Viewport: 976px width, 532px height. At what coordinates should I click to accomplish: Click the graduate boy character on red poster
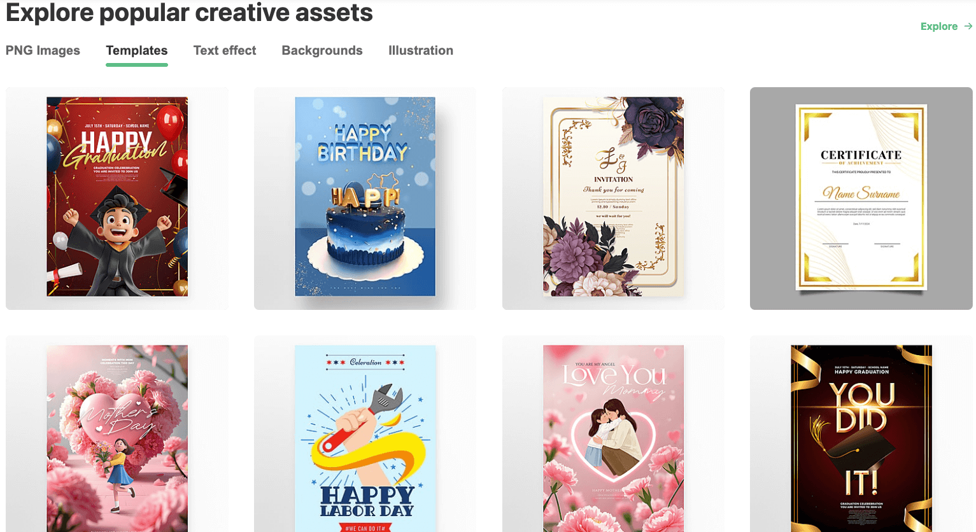point(118,239)
